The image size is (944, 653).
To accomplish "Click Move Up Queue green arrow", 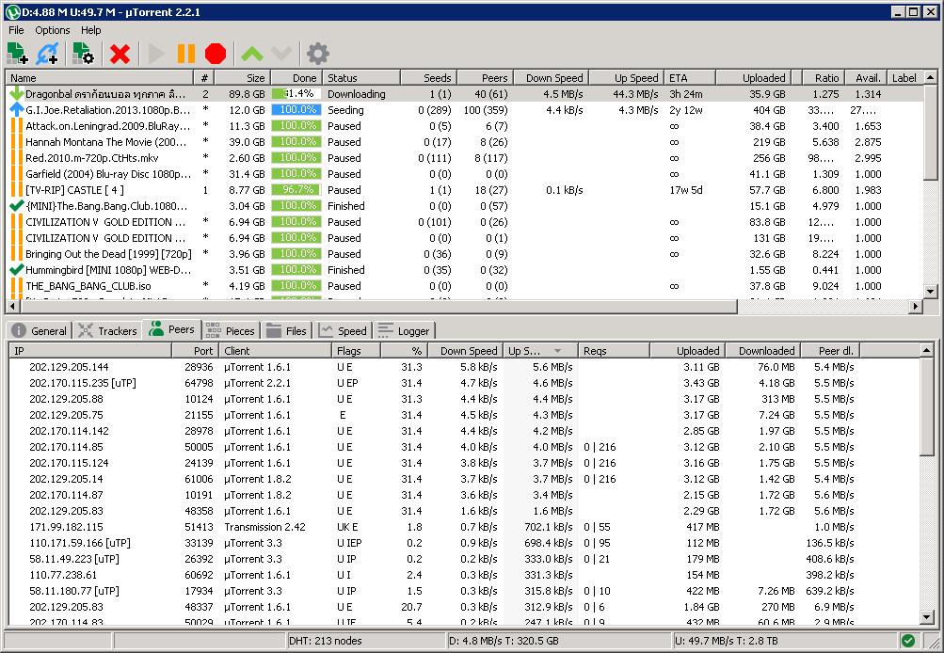I will (x=251, y=55).
